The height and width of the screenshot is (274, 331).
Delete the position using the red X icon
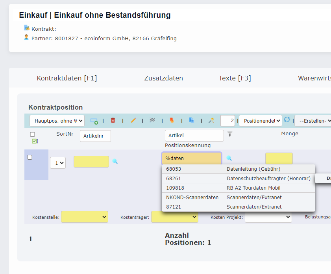pos(113,120)
